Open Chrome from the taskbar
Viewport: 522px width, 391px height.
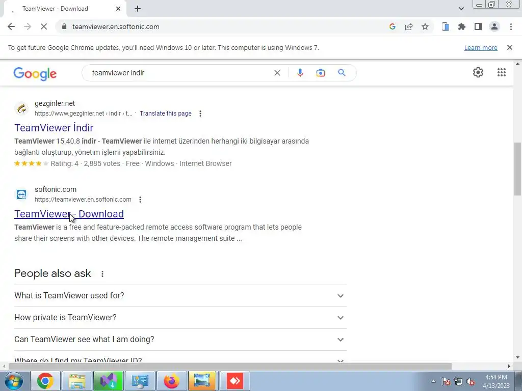[45, 381]
